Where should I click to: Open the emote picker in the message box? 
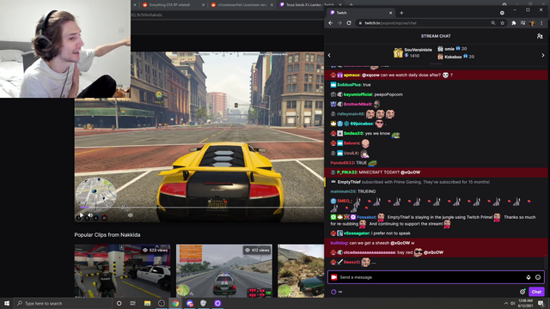(538, 277)
